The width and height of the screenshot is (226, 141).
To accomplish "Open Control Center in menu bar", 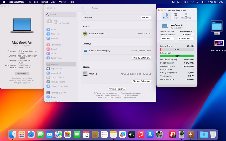I will click(203, 2).
